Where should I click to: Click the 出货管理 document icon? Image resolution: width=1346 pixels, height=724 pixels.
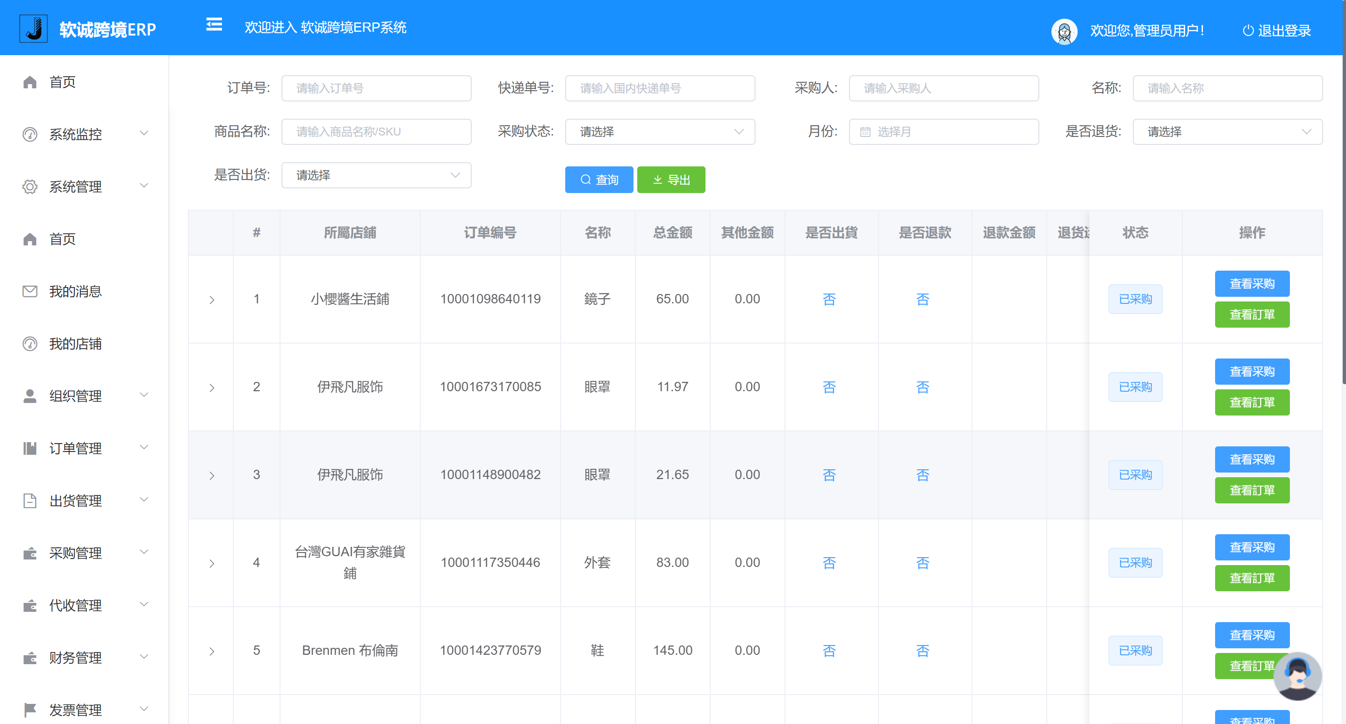(30, 501)
